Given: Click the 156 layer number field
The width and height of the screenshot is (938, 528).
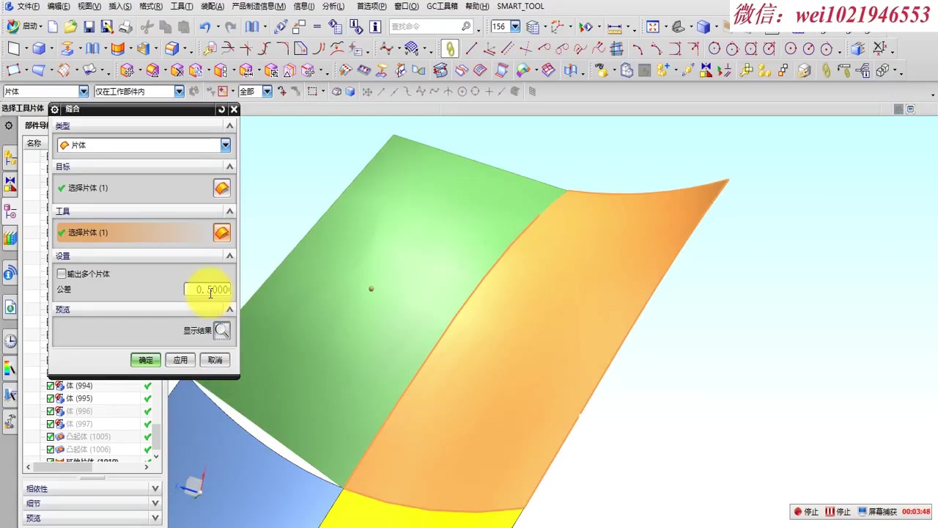Looking at the screenshot, I should (x=500, y=27).
